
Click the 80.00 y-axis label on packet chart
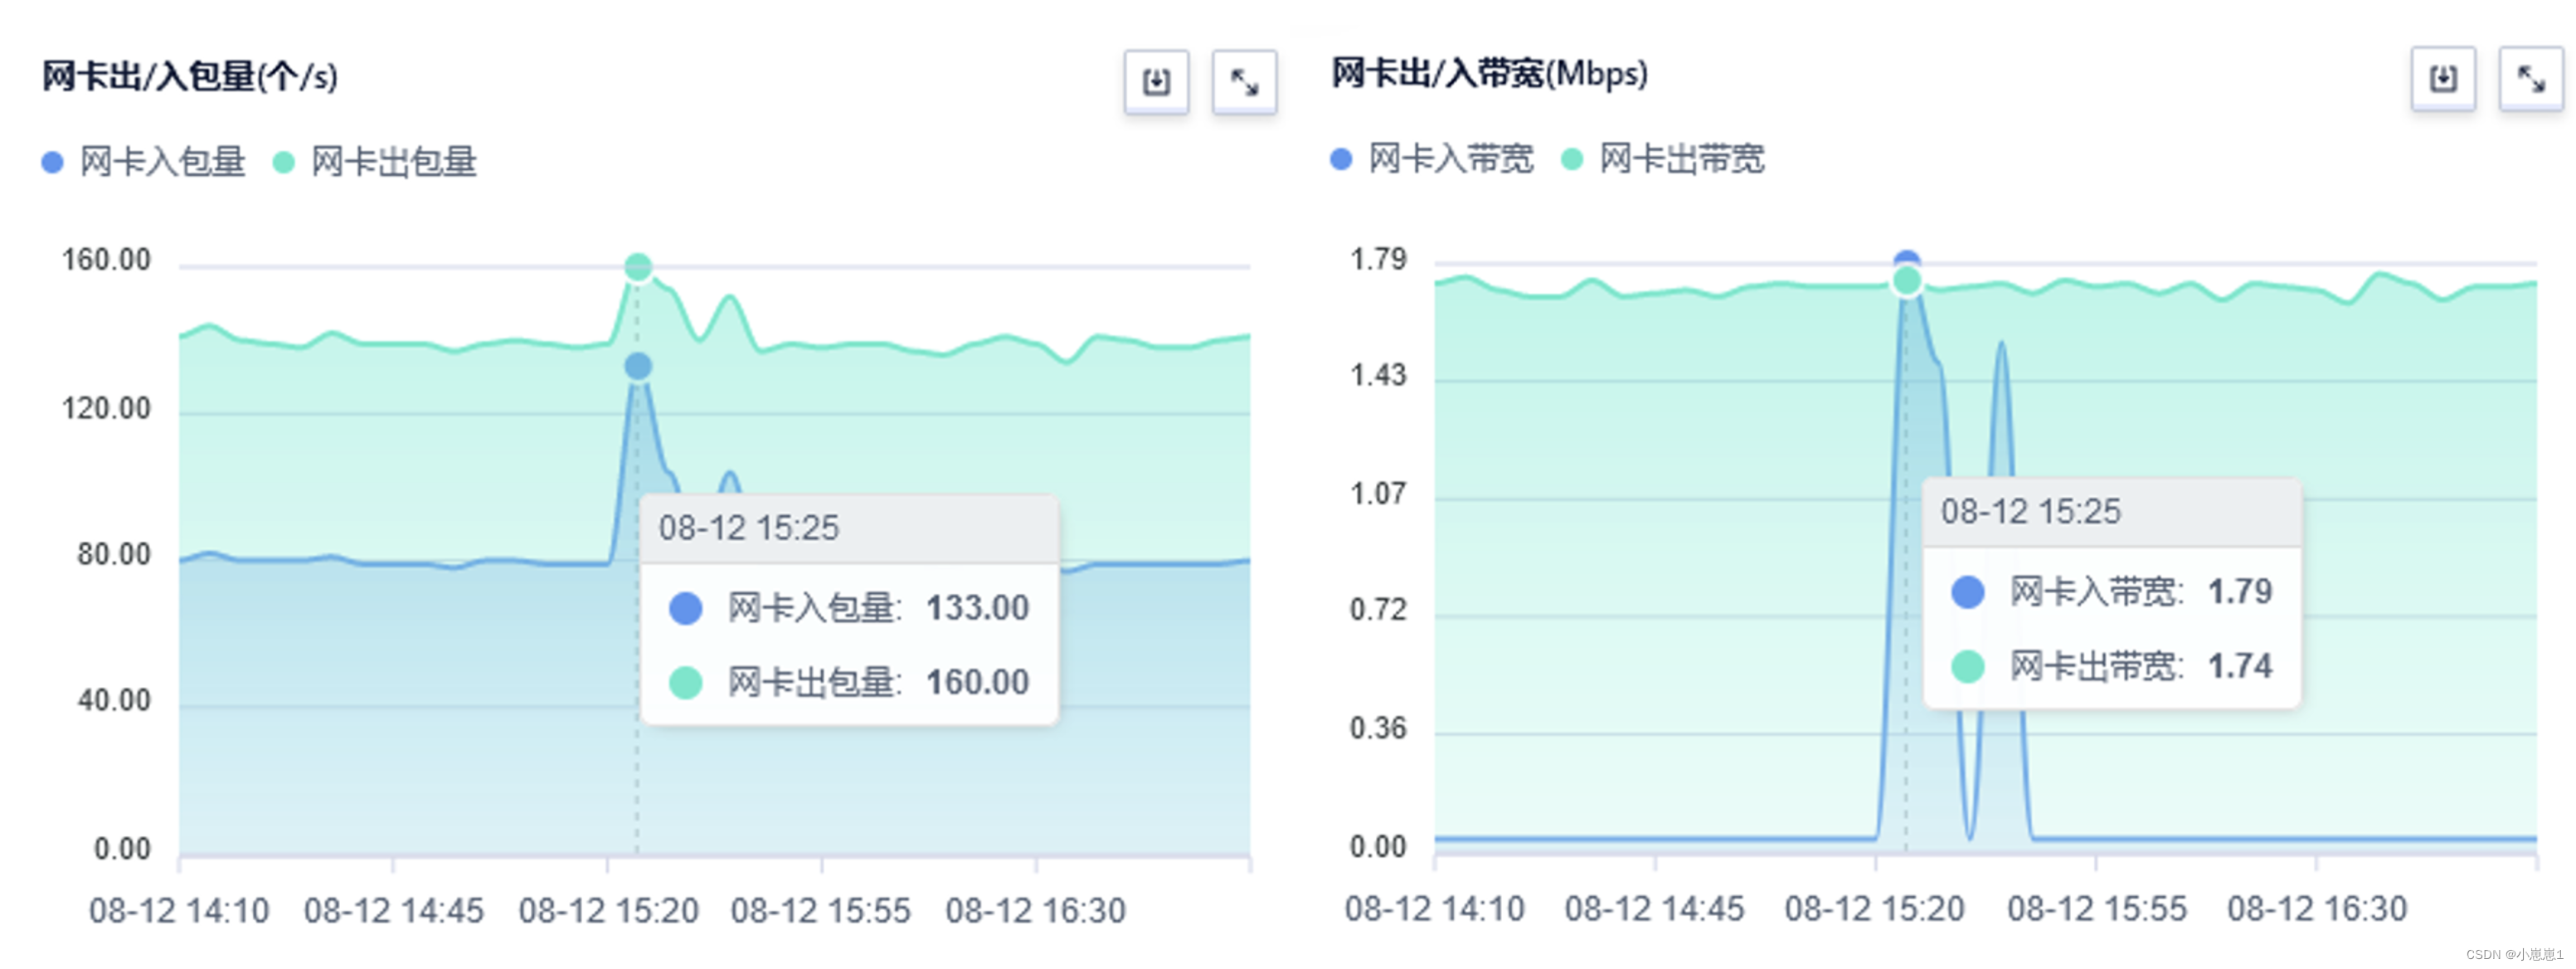(x=114, y=554)
